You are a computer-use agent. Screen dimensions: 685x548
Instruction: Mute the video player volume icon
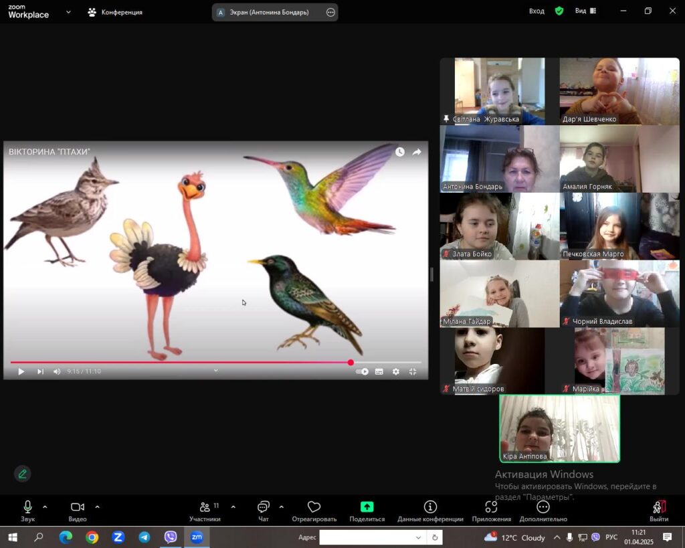click(57, 371)
